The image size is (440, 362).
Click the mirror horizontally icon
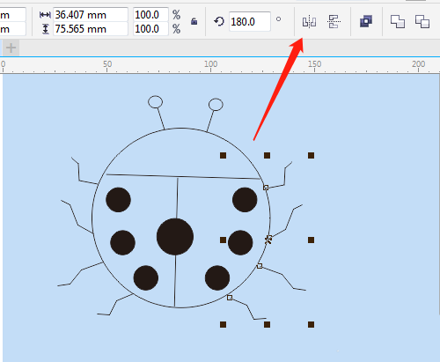tap(309, 22)
